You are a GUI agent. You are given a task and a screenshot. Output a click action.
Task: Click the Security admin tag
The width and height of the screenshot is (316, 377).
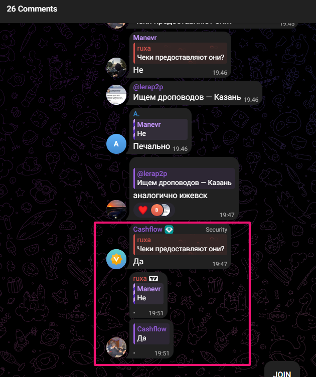217,230
